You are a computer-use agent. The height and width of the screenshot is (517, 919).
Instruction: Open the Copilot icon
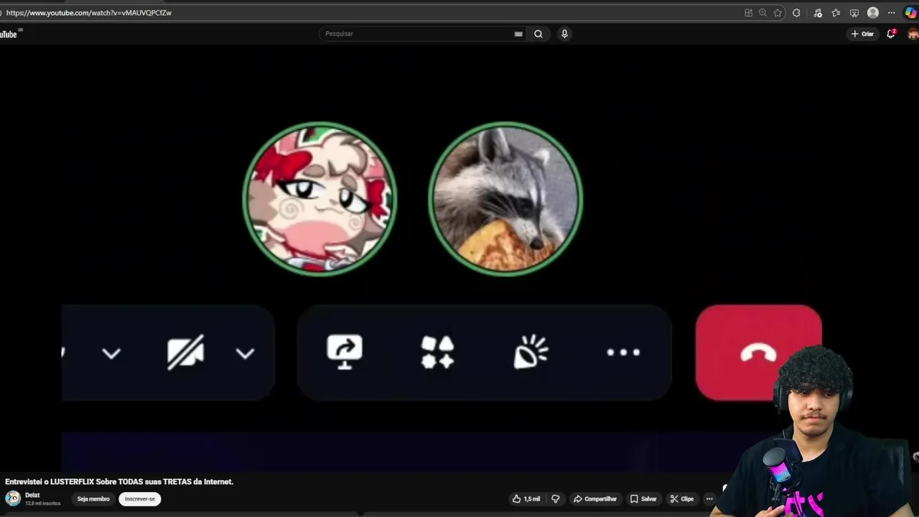(x=910, y=13)
